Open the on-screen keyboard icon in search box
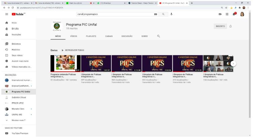 pyautogui.click(x=156, y=14)
